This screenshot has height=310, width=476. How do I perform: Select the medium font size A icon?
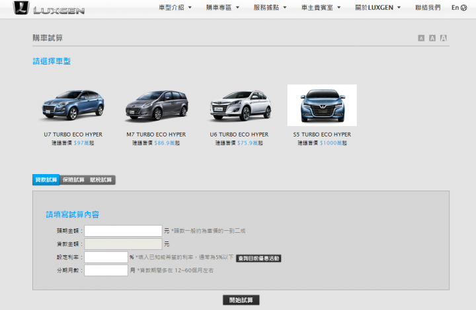coord(432,38)
